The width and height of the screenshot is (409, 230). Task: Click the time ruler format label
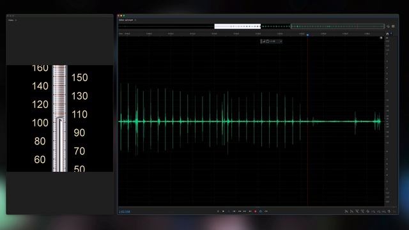(121, 34)
